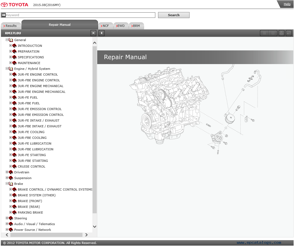The height and width of the screenshot is (247, 295).
Task: Click the Engine / Hybrid System open book icon
Action: [x=11, y=69]
